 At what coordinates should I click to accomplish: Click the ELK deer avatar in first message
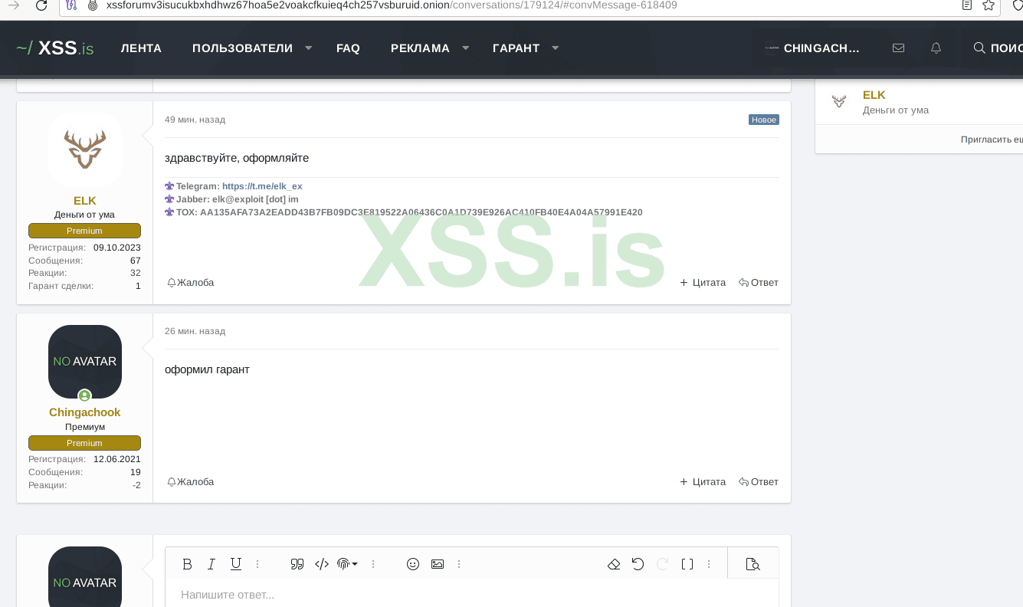85,149
